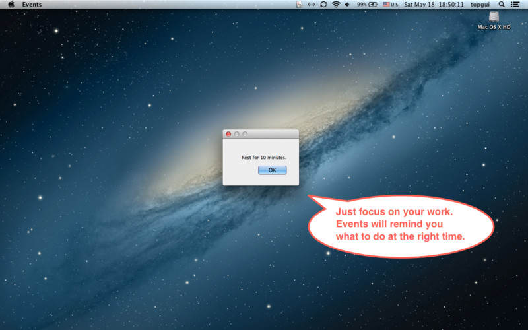Click OK in the Rest reminder dialog
Viewport: 528px width, 330px height.
click(272, 170)
